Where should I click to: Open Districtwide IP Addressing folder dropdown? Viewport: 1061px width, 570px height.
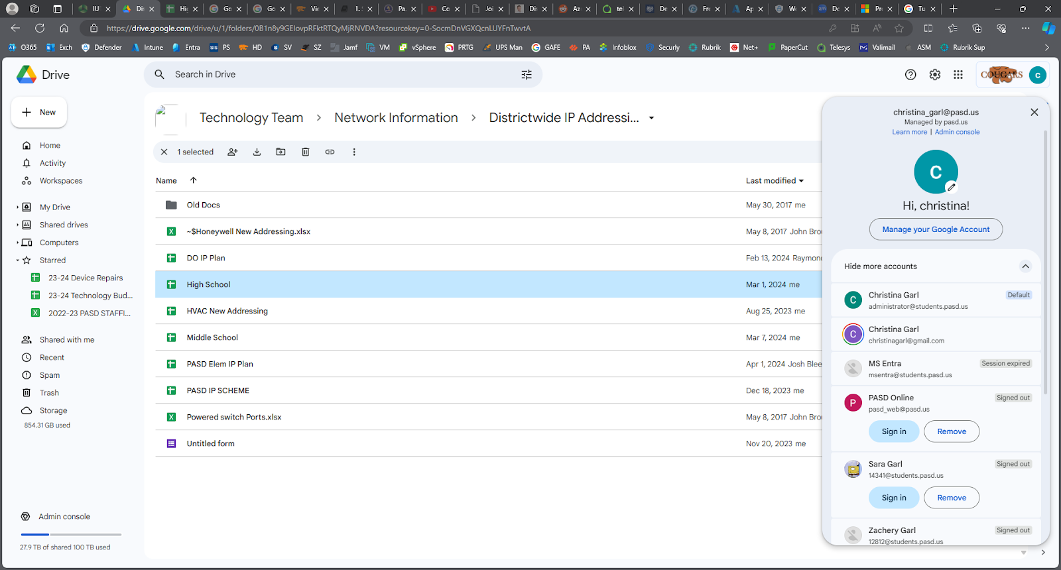[651, 118]
